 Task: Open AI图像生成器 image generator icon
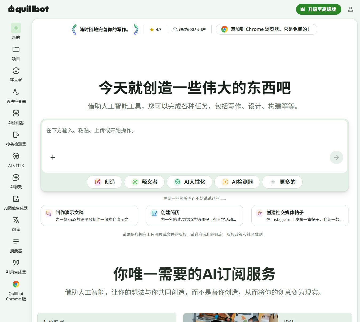[16, 199]
